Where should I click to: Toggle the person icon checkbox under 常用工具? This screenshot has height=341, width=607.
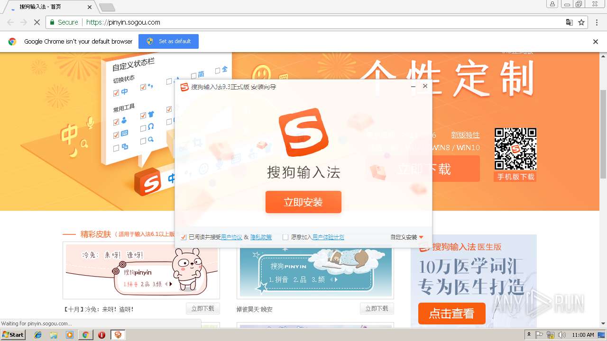pos(116,122)
